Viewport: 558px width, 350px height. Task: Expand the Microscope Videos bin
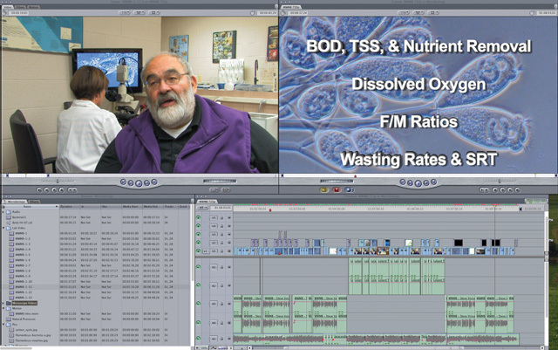[3, 303]
